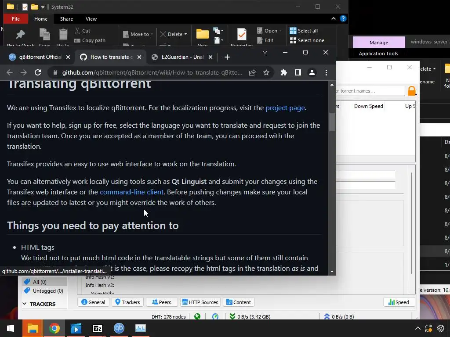The width and height of the screenshot is (450, 337).
Task: Open Customize Quick Access Toolbar dropdown
Action: click(x=43, y=7)
